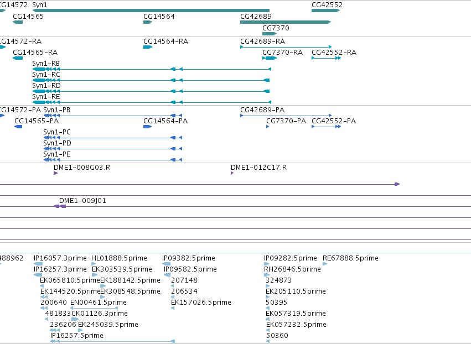
Task: Click the CG7370-PA protein label
Action: pos(286,121)
